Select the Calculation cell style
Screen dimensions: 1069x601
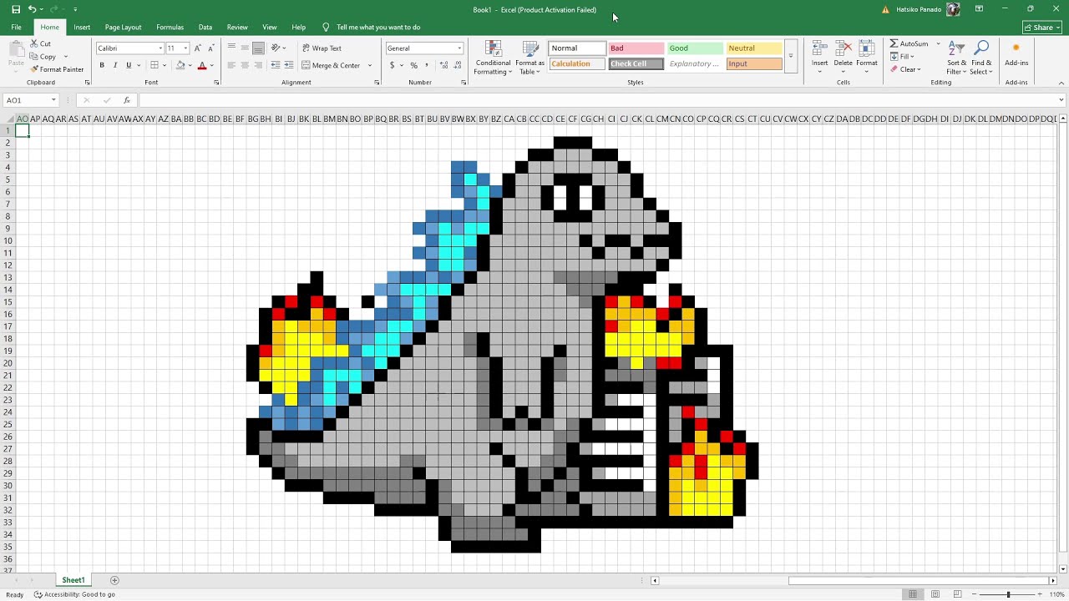(577, 64)
